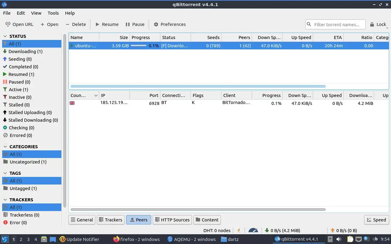
Task: Toggle alternative speed limits speedometer icon
Action: 253,231
